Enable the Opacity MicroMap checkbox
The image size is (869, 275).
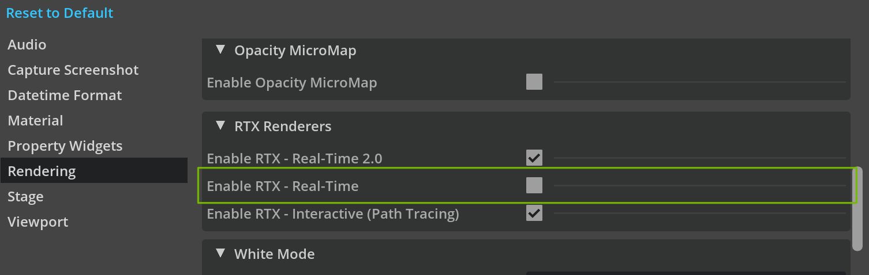point(534,82)
